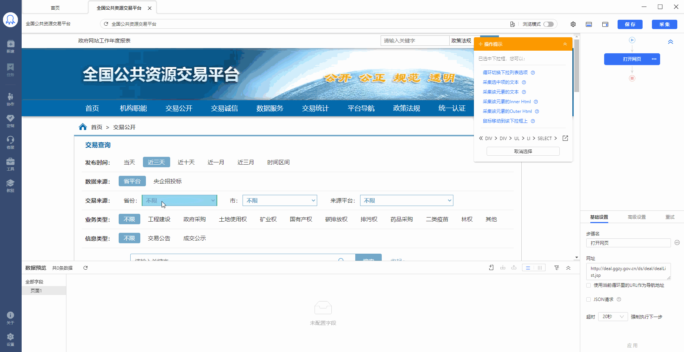Screen dimensions: 684x352
Task: Open the 市 dropdown
Action: pos(280,200)
